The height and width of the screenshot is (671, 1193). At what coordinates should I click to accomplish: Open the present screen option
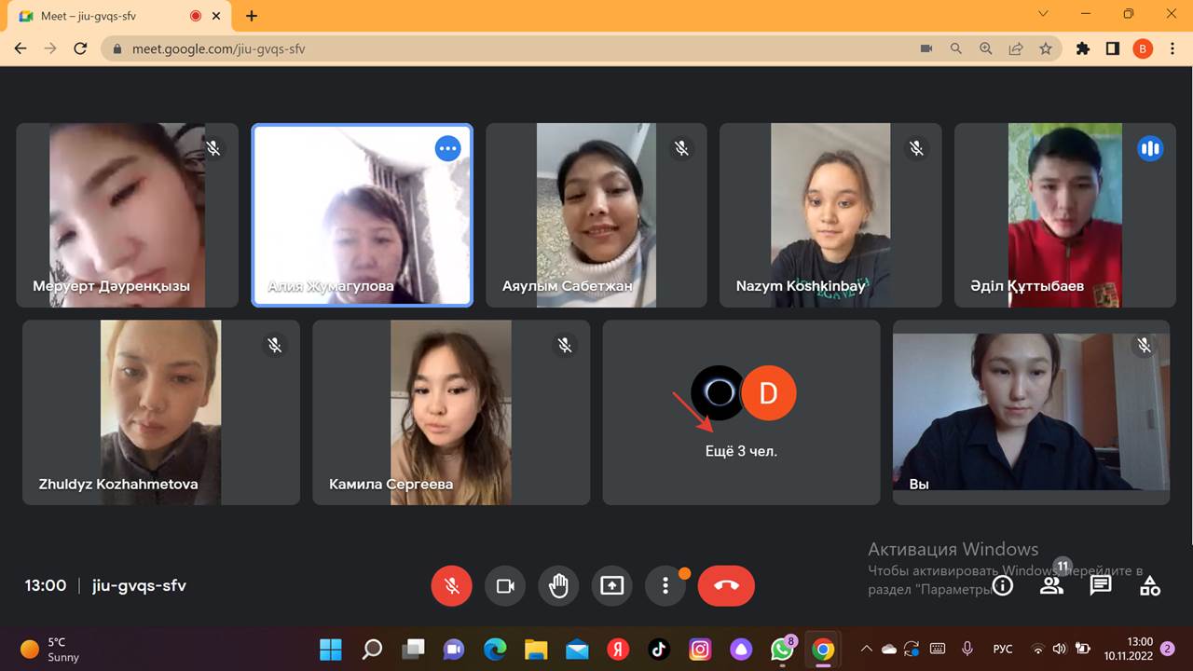[x=611, y=586]
